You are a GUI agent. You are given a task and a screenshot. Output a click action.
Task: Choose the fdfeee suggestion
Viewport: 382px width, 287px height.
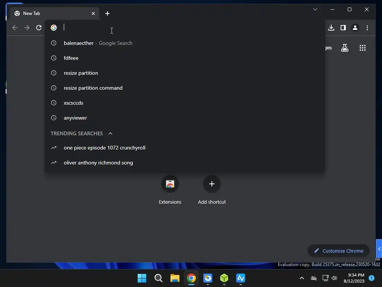pos(185,58)
